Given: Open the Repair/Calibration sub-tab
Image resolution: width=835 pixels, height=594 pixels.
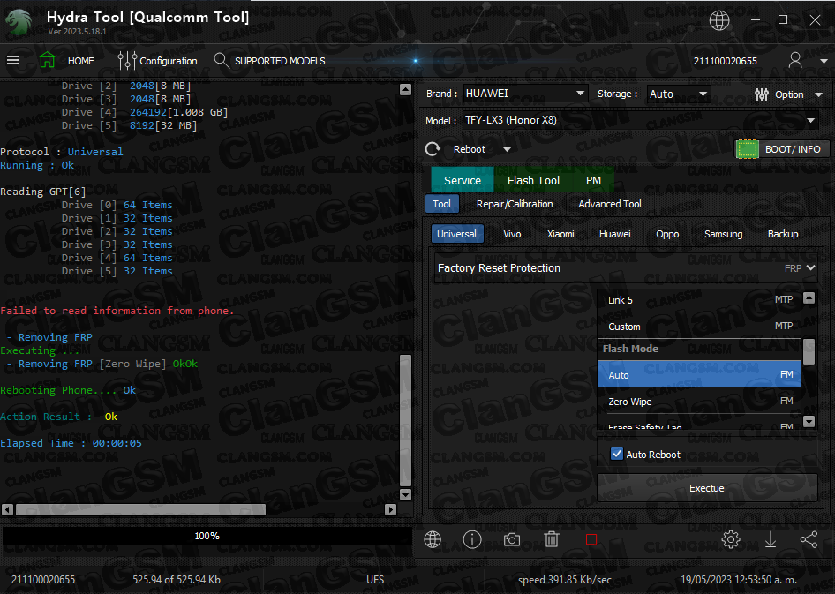Looking at the screenshot, I should coord(515,204).
